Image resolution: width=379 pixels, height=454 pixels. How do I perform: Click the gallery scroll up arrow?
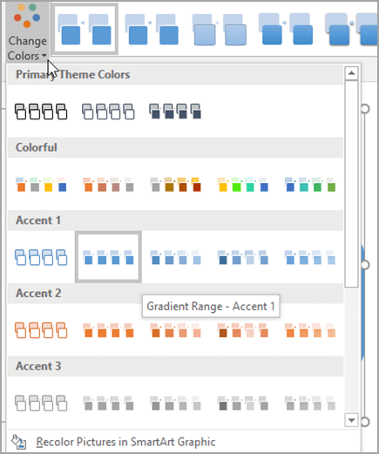pyautogui.click(x=351, y=73)
